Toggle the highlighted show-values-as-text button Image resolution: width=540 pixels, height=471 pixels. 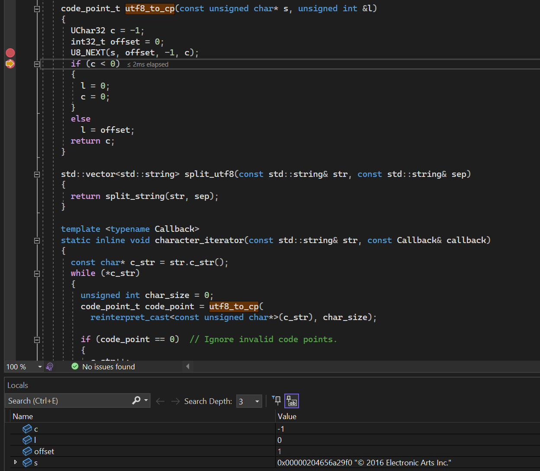click(x=291, y=401)
